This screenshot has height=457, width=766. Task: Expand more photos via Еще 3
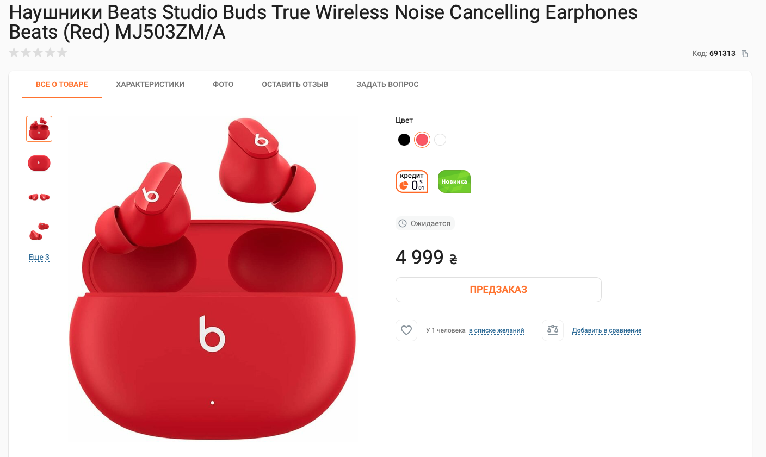tap(39, 257)
